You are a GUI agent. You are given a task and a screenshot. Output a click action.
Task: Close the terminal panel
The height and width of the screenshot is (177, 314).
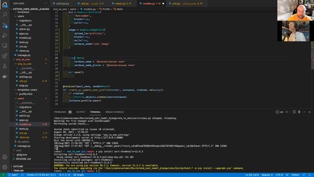[x=310, y=112]
